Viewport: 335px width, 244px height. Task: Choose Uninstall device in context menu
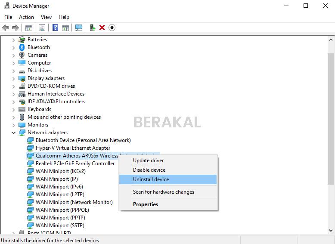168,179
